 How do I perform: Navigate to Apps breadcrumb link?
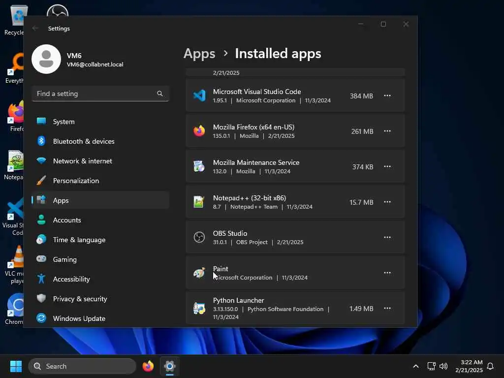tap(199, 54)
